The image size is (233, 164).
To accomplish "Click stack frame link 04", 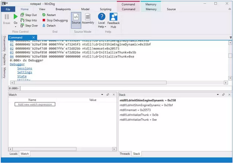I will pos(12,57).
